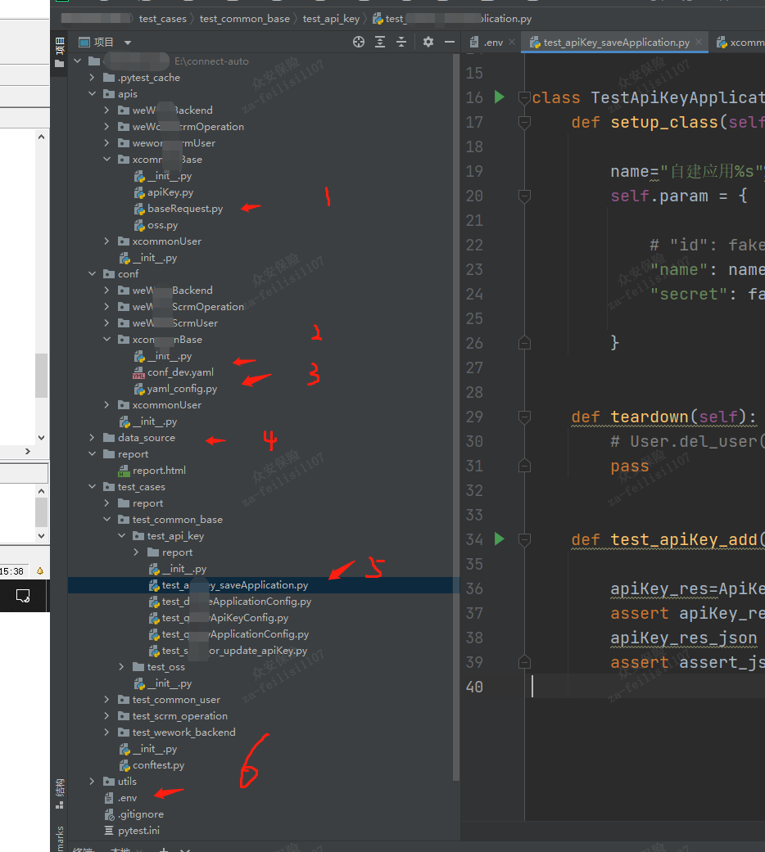Hide the project tool window
This screenshot has height=852, width=765.
click(x=450, y=42)
